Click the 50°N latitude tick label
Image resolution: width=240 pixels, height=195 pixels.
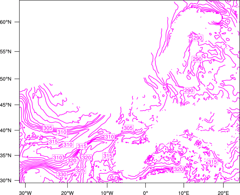(6, 79)
